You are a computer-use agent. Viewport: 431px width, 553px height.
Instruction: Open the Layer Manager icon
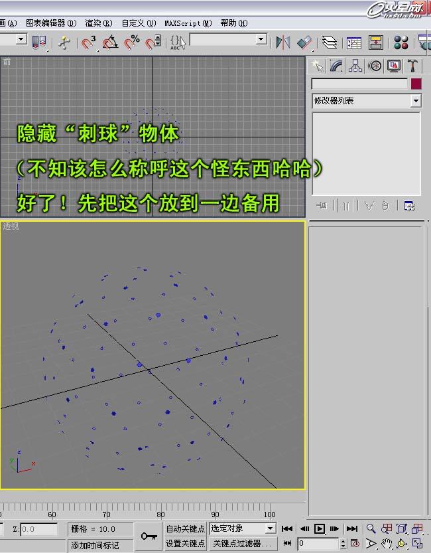[330, 42]
